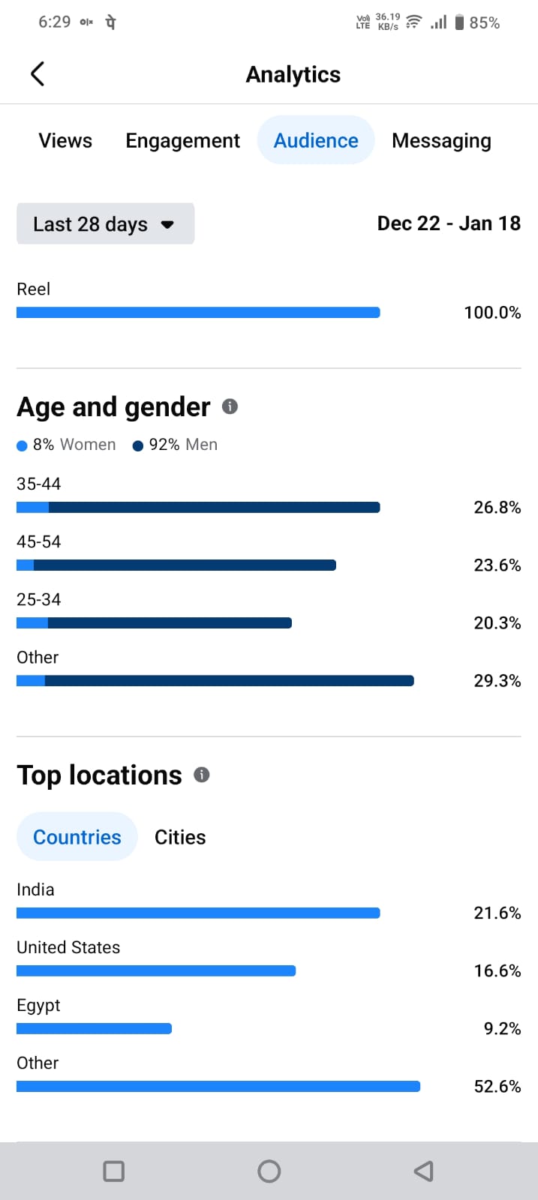Tap the Wi-Fi status bar icon
Image resolution: width=538 pixels, height=1200 pixels.
click(413, 22)
